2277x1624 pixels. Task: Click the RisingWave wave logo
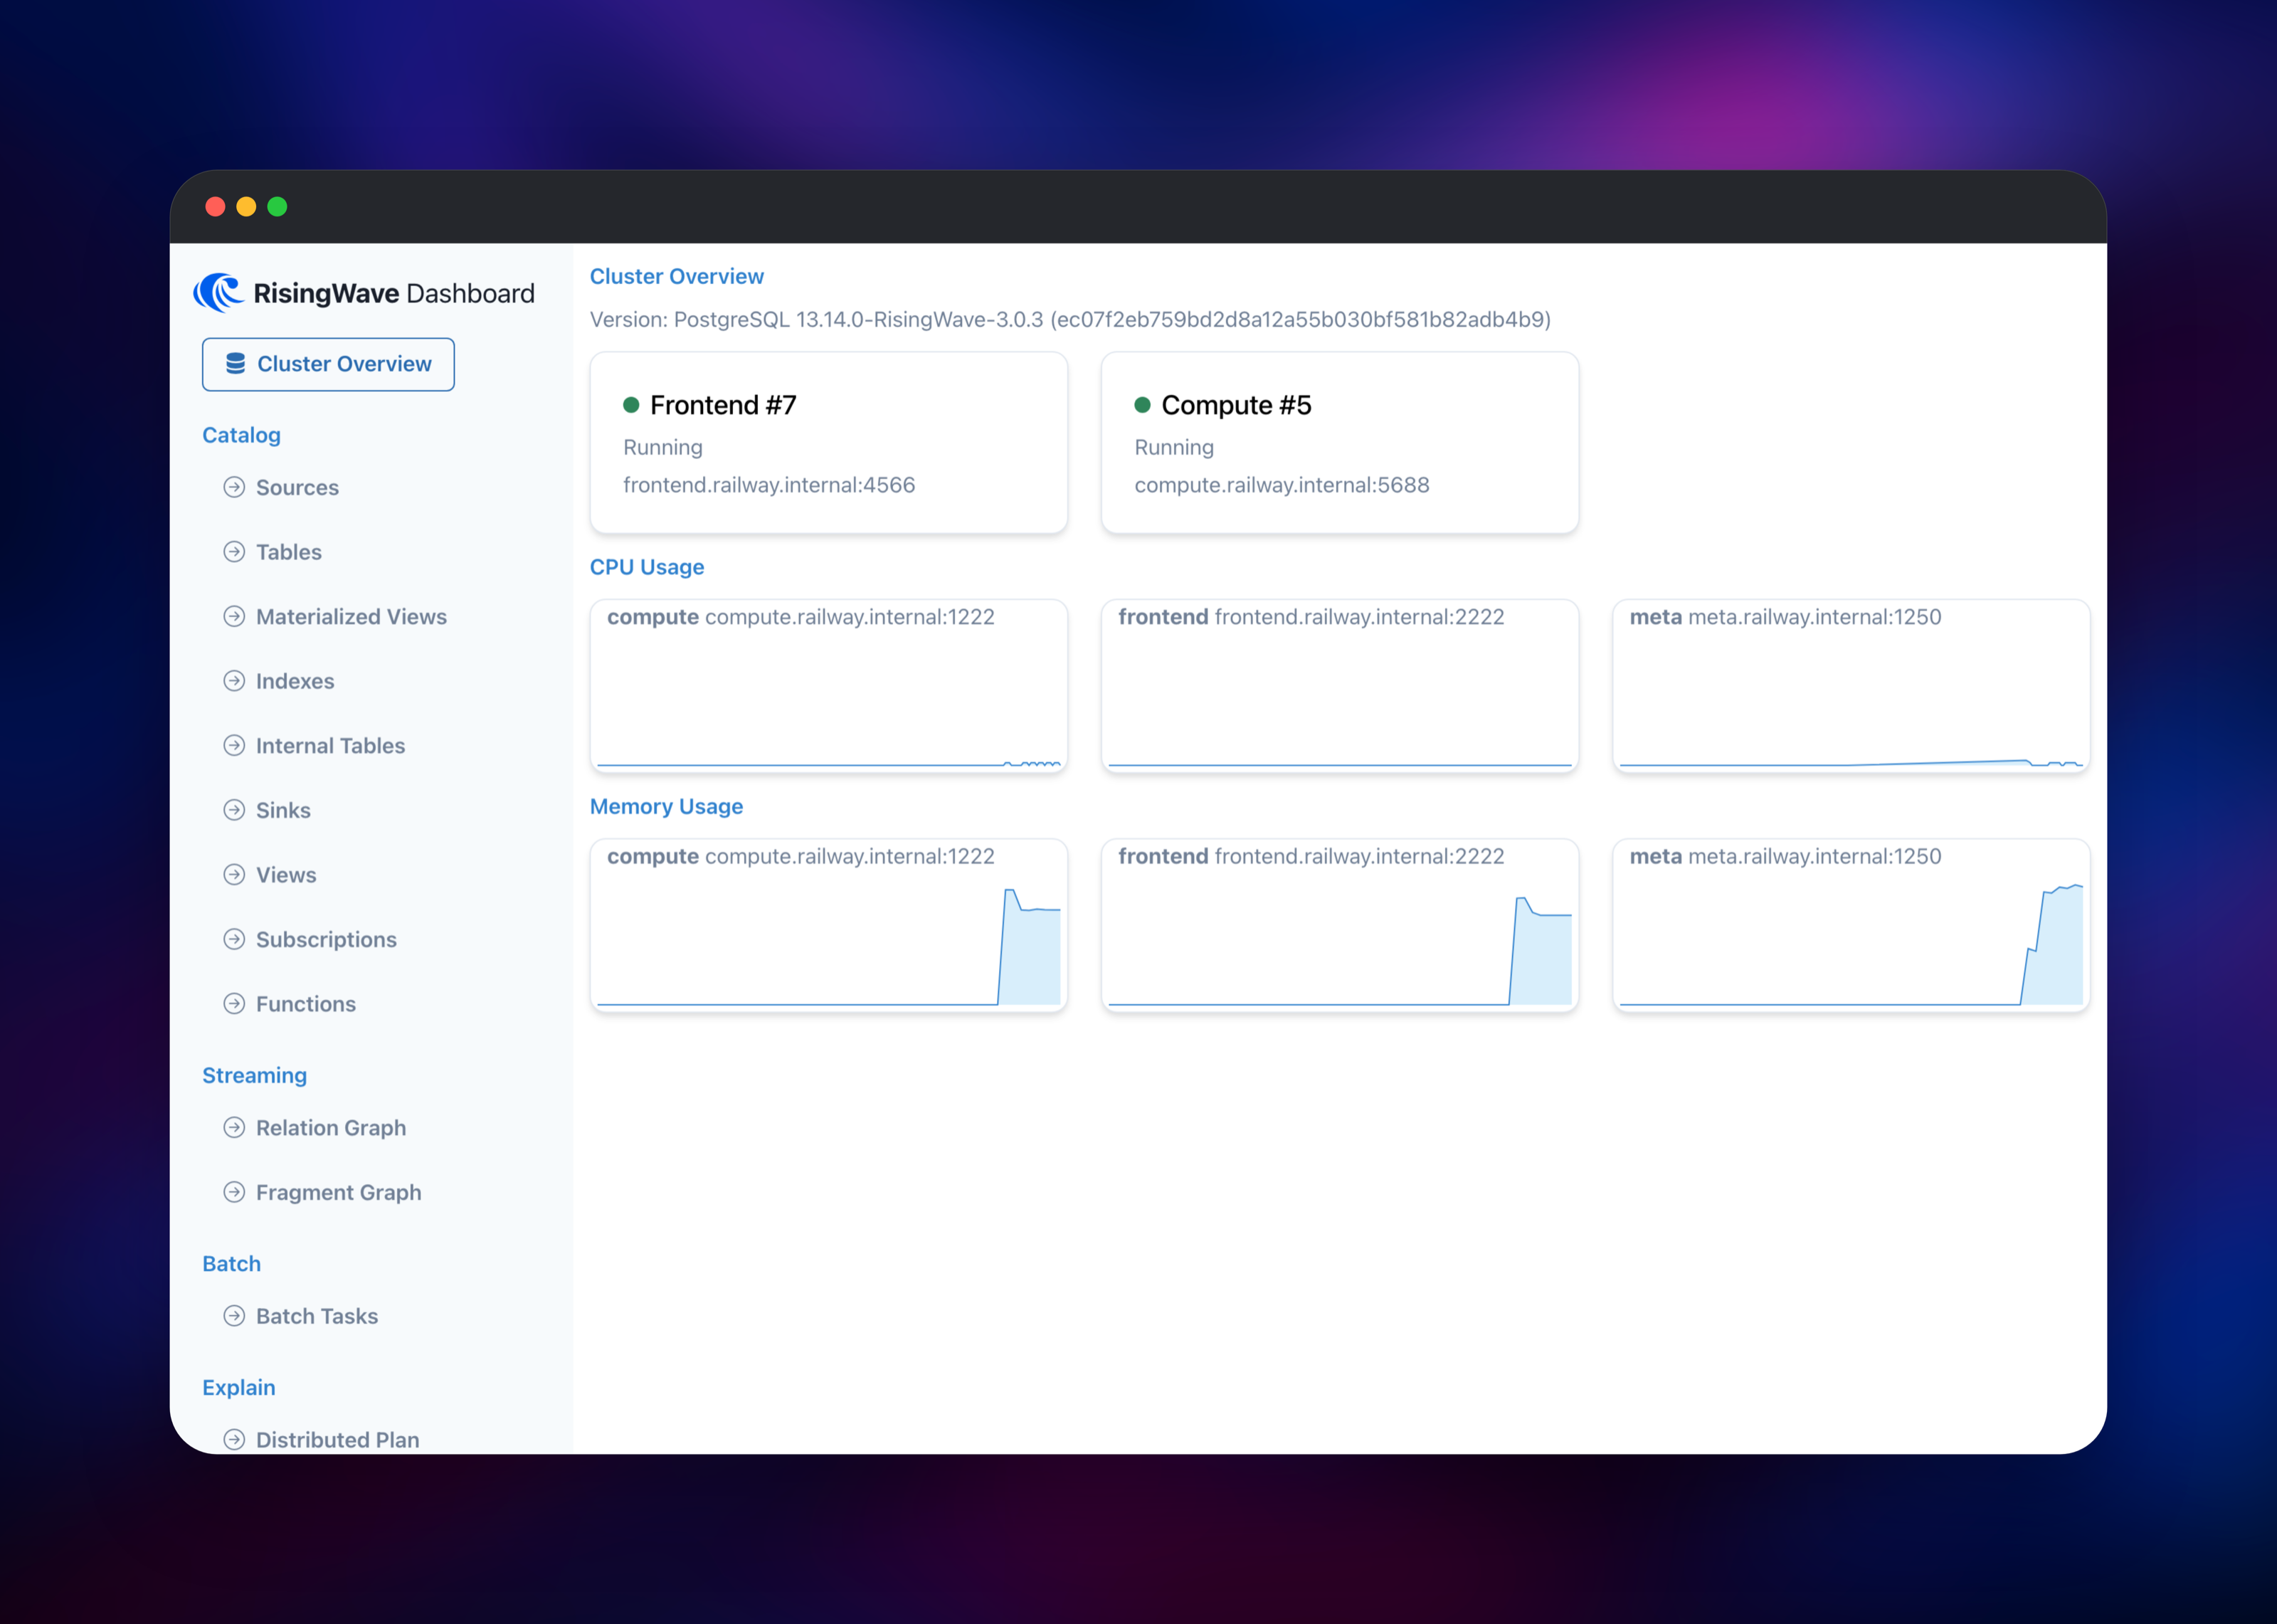pos(218,293)
